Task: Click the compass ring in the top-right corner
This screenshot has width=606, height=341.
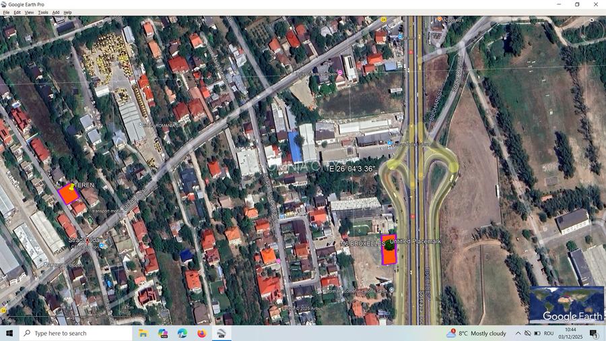Action: point(591,20)
